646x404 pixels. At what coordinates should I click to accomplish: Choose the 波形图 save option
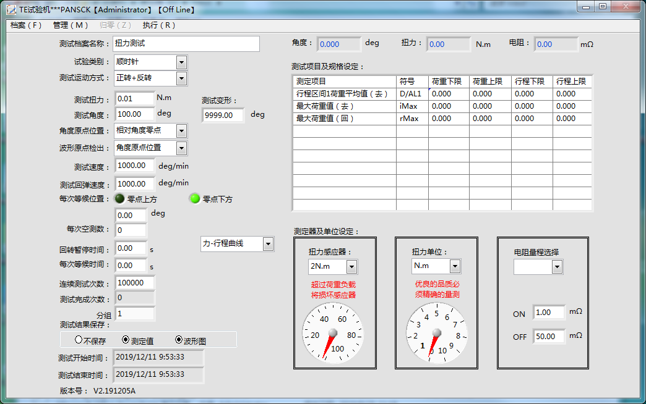(x=179, y=340)
